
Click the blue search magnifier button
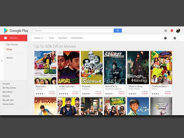(118, 31)
